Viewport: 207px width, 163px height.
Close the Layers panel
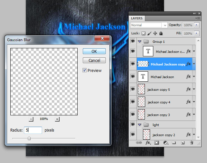pos(199,13)
